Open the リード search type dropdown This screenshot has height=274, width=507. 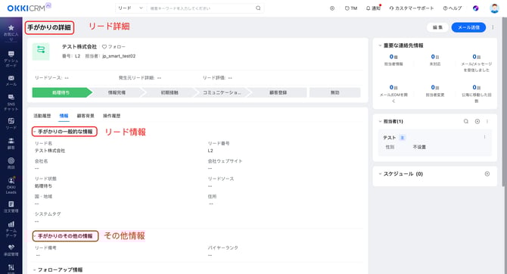pos(130,8)
